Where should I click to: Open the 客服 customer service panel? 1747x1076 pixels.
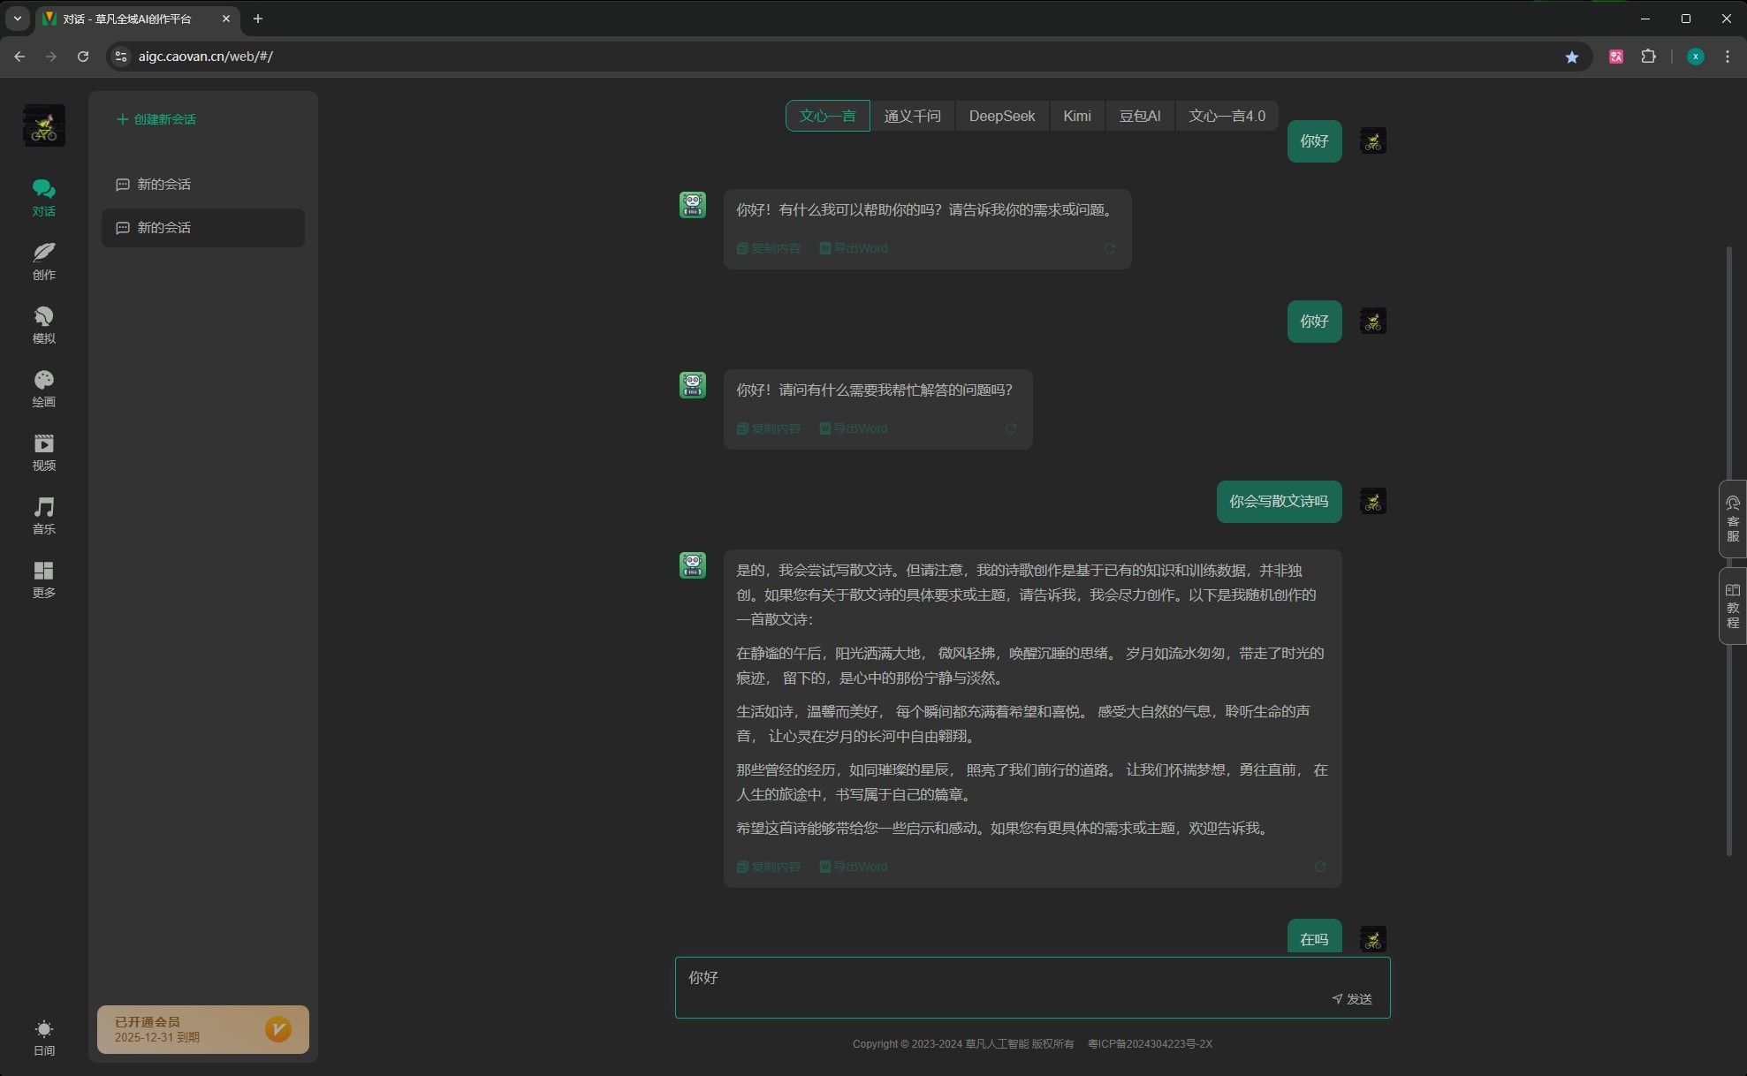coord(1733,519)
